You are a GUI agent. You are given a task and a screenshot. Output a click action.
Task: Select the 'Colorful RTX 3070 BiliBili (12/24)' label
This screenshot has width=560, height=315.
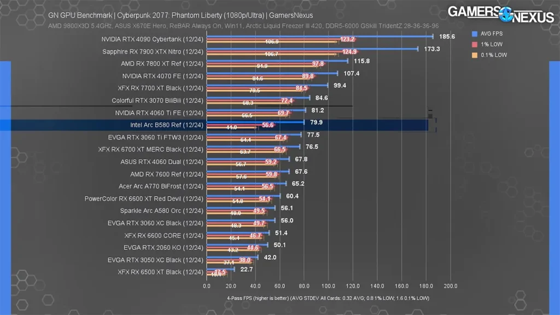click(x=157, y=101)
